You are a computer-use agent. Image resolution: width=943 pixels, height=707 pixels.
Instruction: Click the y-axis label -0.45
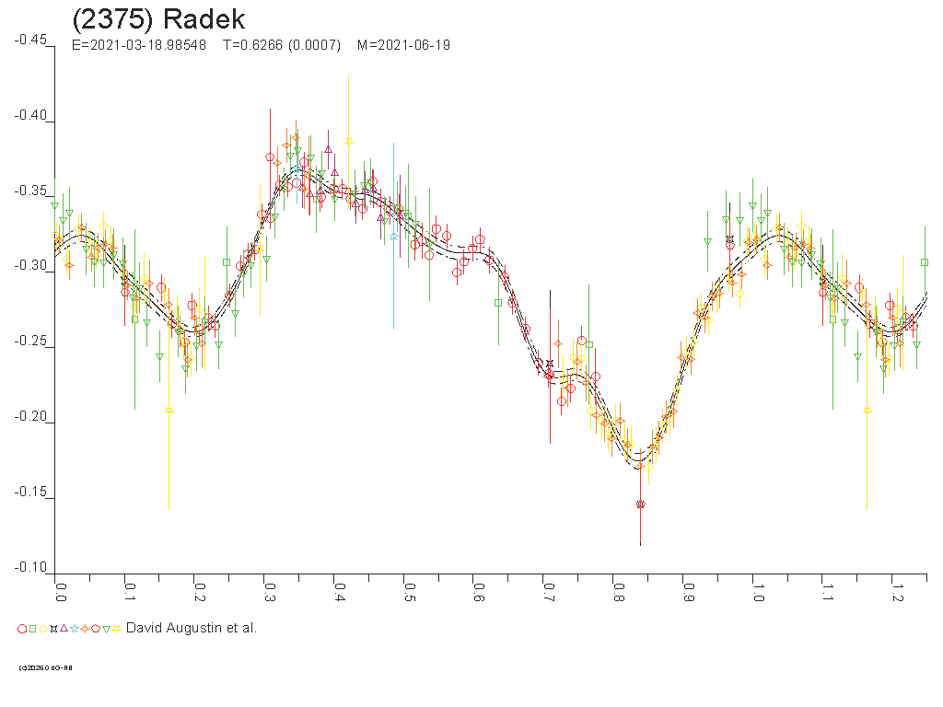coord(30,40)
